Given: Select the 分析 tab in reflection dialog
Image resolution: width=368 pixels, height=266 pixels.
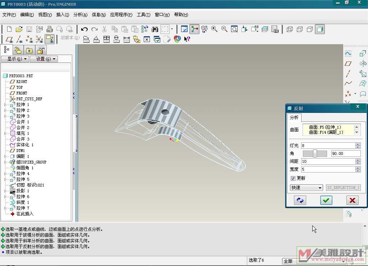Looking at the screenshot, I should [x=294, y=118].
